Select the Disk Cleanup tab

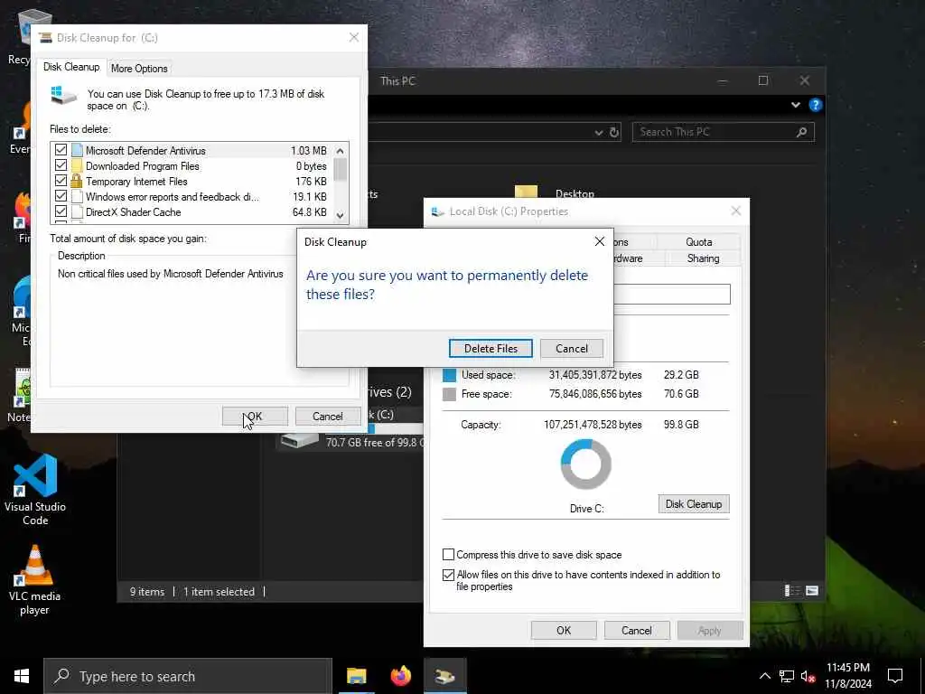71,67
